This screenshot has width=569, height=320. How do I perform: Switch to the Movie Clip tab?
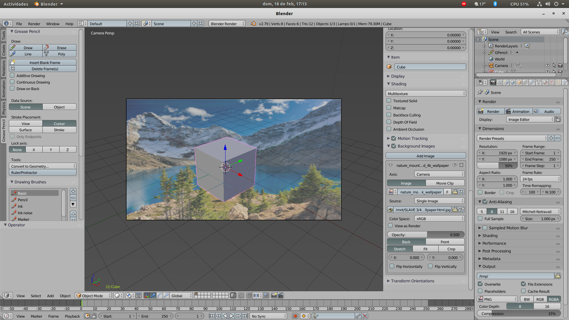click(445, 183)
